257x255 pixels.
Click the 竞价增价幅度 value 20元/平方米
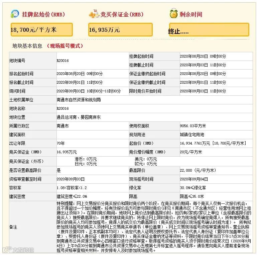[x=191, y=152]
